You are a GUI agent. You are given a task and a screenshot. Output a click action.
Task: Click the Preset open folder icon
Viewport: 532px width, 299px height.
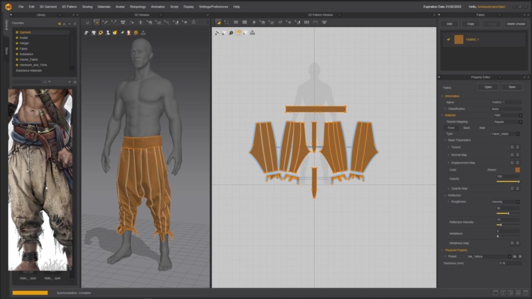[x=514, y=256]
